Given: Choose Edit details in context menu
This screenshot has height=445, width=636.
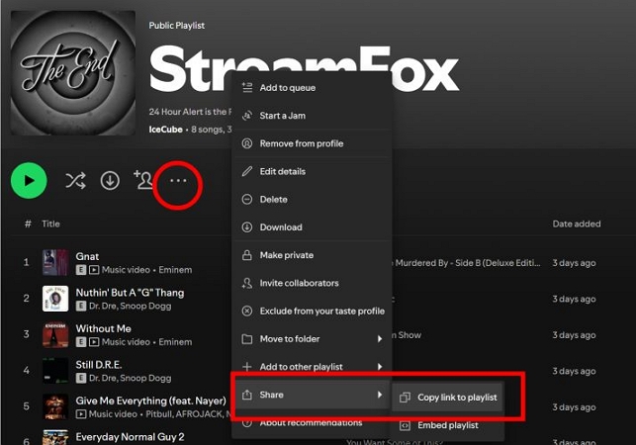Looking at the screenshot, I should [x=312, y=172].
